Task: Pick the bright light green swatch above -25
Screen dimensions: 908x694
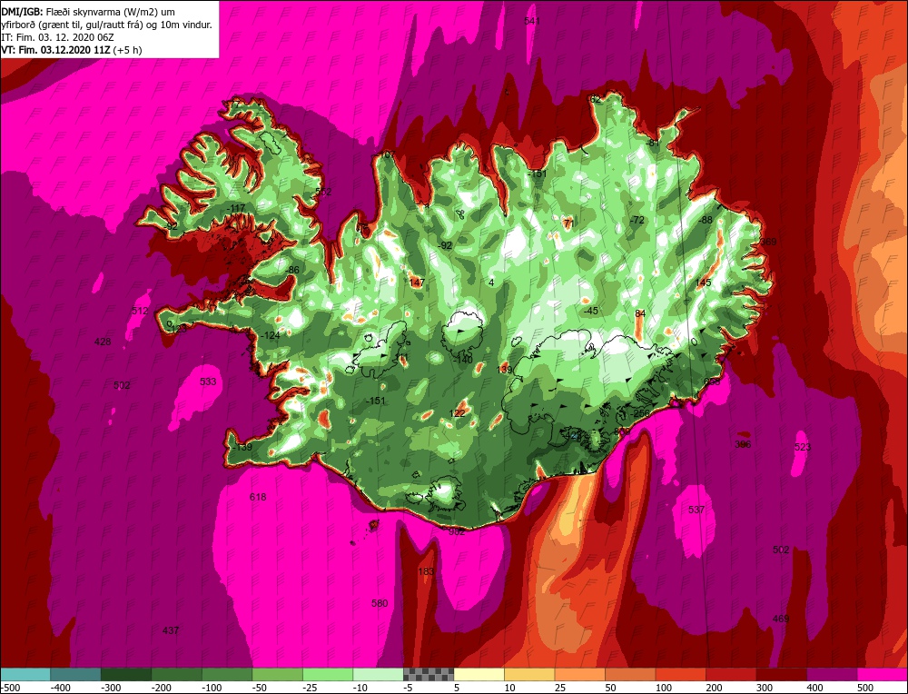Action: pos(328,674)
